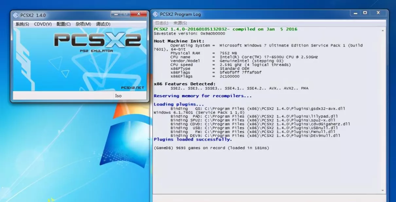The height and width of the screenshot is (202, 396).
Task: Click the PCSX2 1.4.0 window title icon
Action: (x=15, y=15)
